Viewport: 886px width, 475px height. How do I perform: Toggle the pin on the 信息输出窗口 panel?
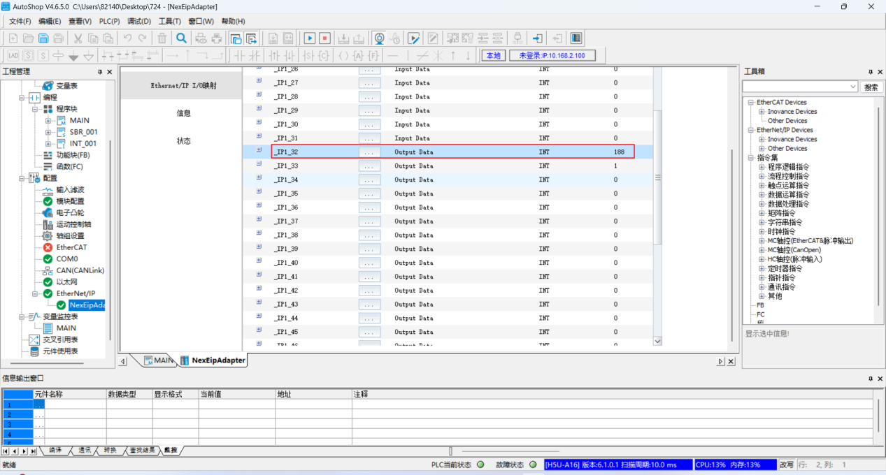point(870,379)
